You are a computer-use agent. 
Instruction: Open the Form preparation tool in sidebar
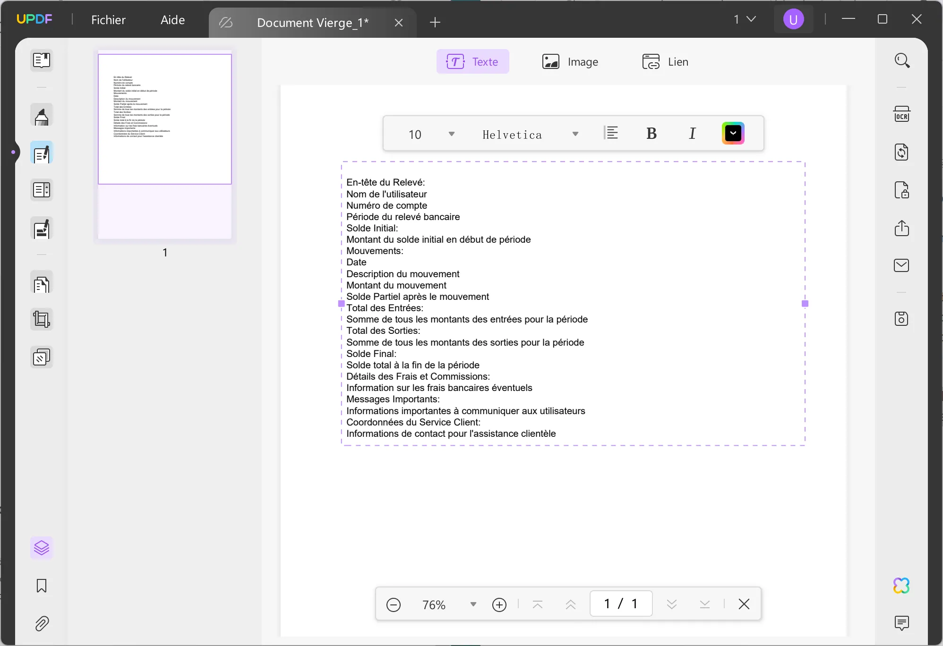tap(42, 190)
